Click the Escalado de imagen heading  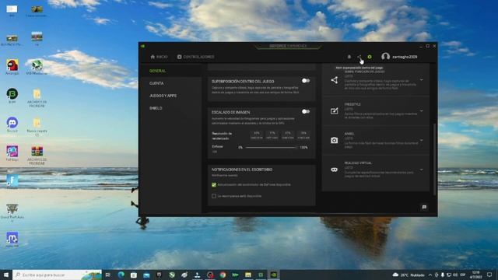coord(231,112)
